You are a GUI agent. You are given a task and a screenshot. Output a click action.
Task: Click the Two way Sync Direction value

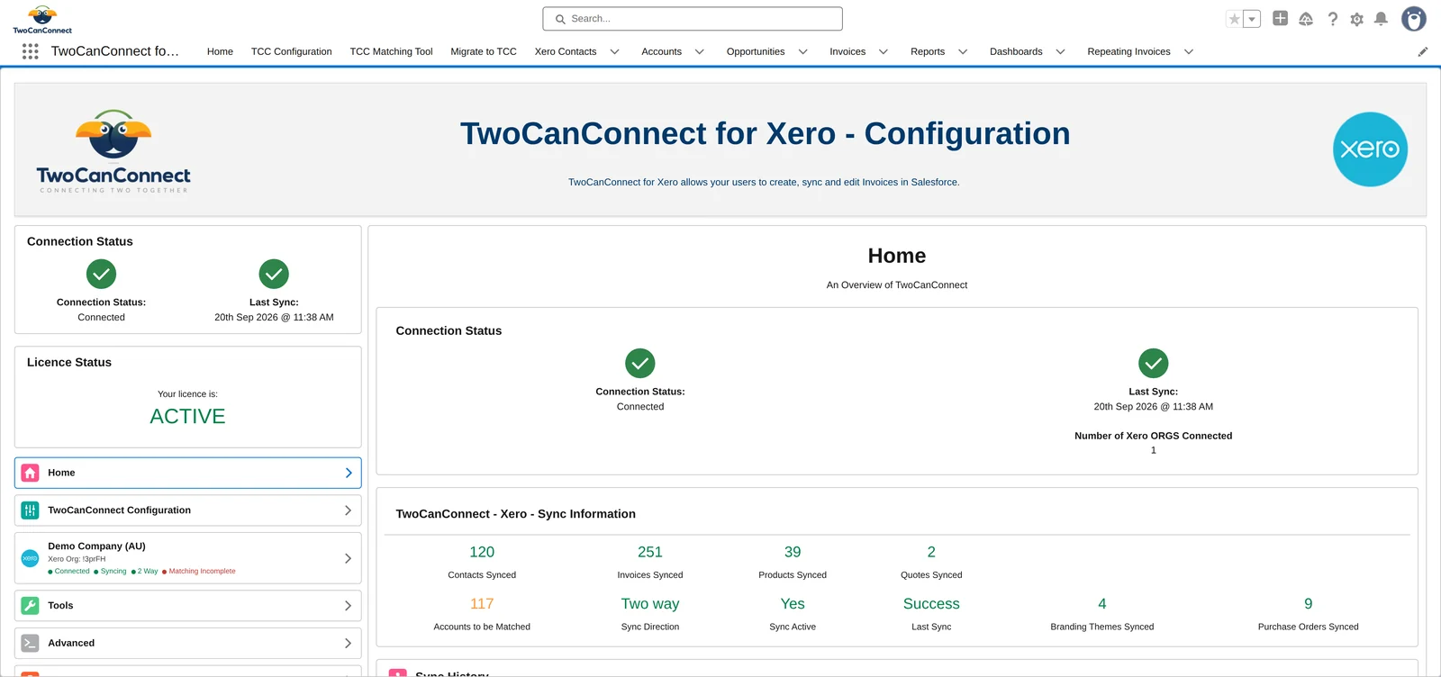pos(650,604)
